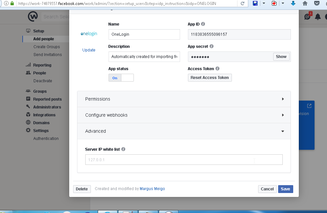Screen dimensions: 327x213
Task: Open the notifications bell icon
Action: (x=317, y=17)
